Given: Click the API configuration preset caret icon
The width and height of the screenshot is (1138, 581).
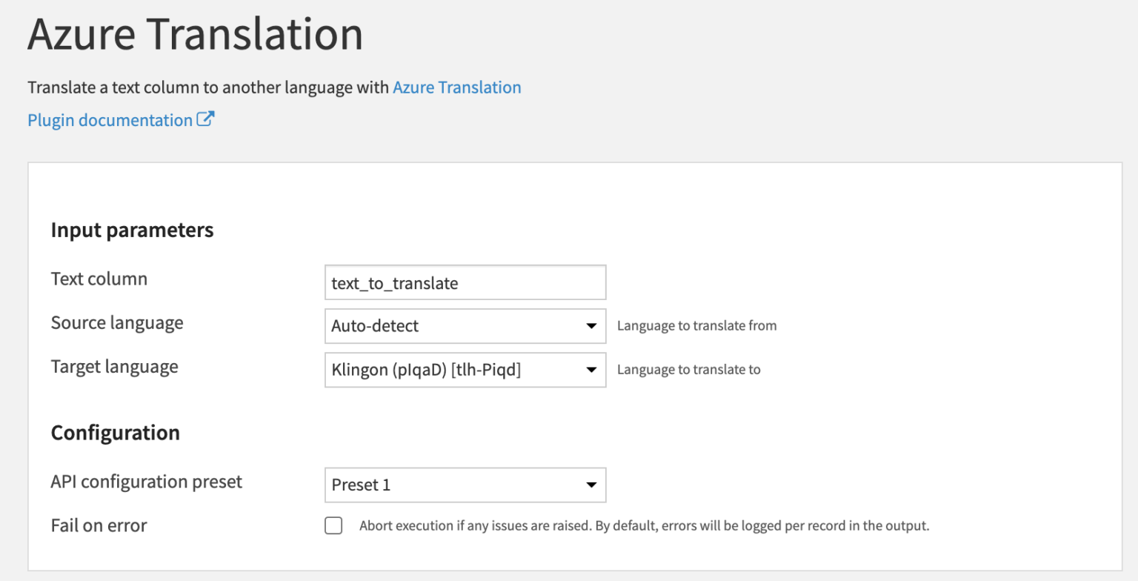Looking at the screenshot, I should pyautogui.click(x=591, y=485).
